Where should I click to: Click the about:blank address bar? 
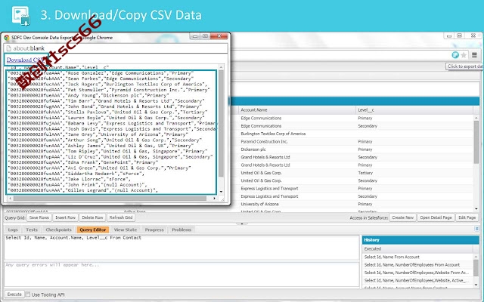[116, 48]
